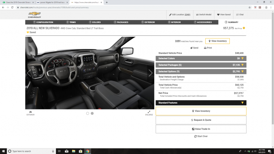274x154 pixels.
Task: Go to Colors step
Action: (95, 22)
